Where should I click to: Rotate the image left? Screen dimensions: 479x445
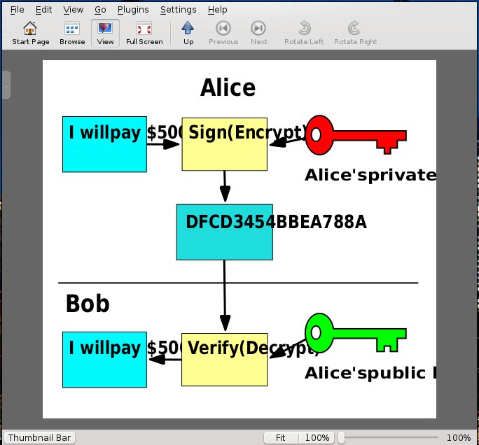coord(304,33)
